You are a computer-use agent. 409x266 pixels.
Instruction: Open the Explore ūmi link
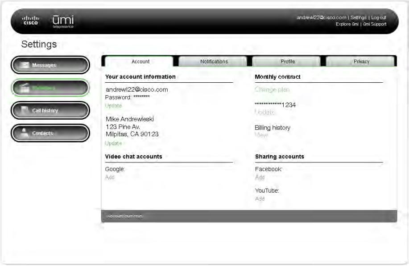347,24
